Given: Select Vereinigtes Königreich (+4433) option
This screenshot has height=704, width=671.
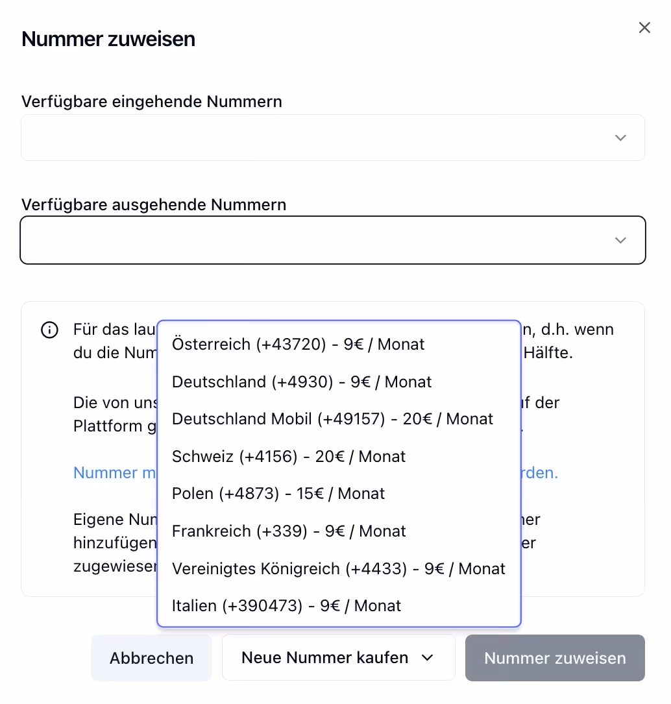Looking at the screenshot, I should point(339,568).
